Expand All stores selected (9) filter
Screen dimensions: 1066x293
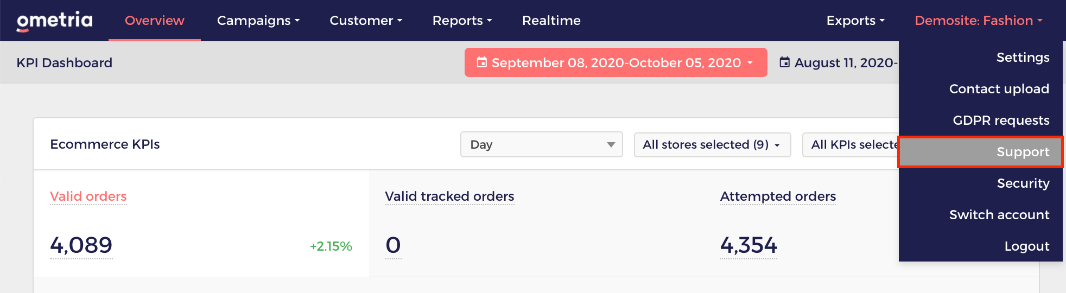712,144
